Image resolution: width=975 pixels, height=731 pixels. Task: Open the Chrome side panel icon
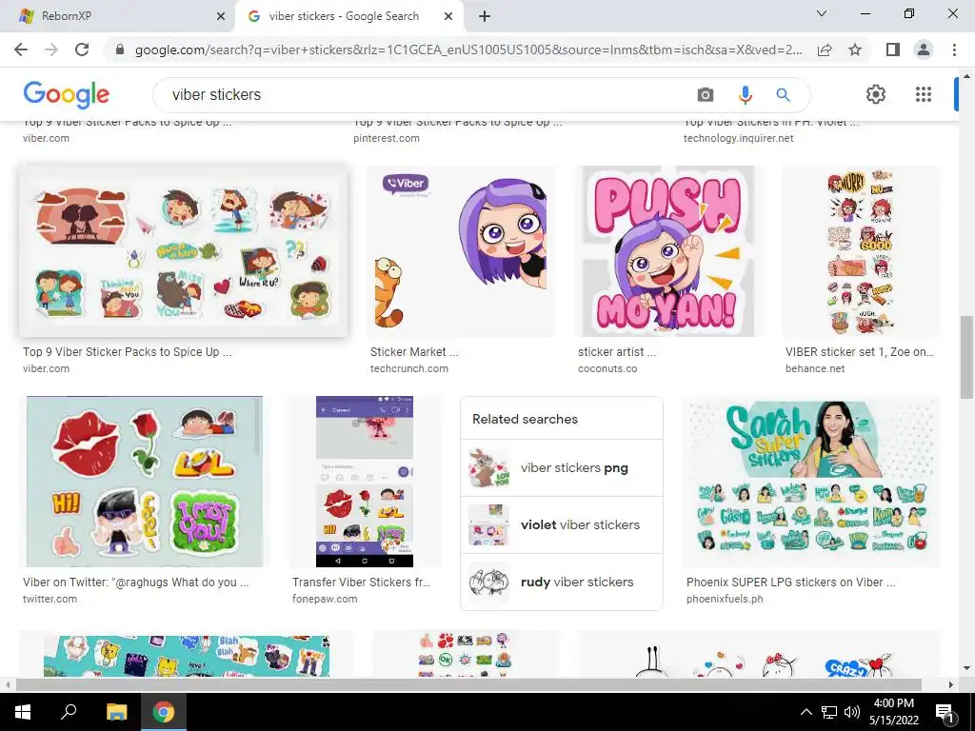[893, 49]
